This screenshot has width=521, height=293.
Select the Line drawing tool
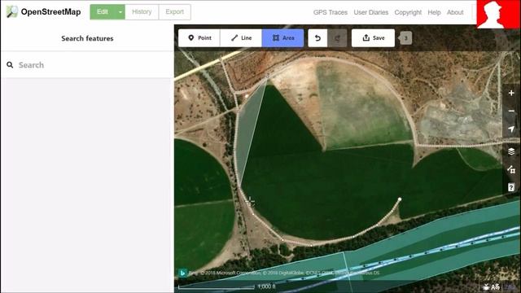pyautogui.click(x=241, y=38)
